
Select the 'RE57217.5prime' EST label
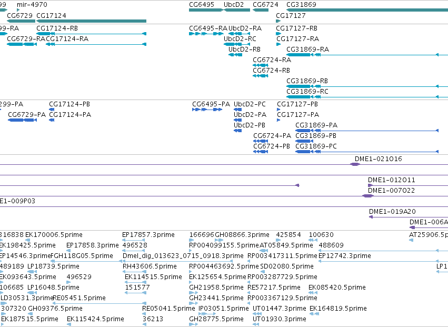[x=274, y=288]
